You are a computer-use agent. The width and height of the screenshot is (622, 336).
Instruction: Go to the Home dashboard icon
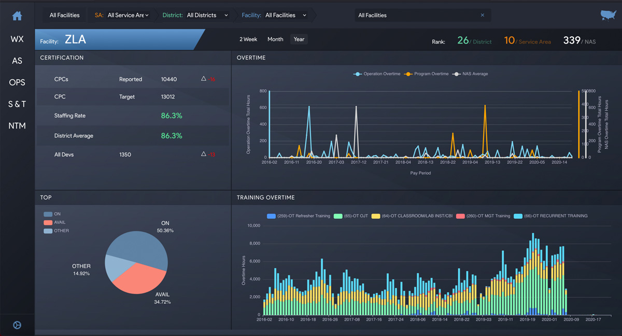click(17, 16)
